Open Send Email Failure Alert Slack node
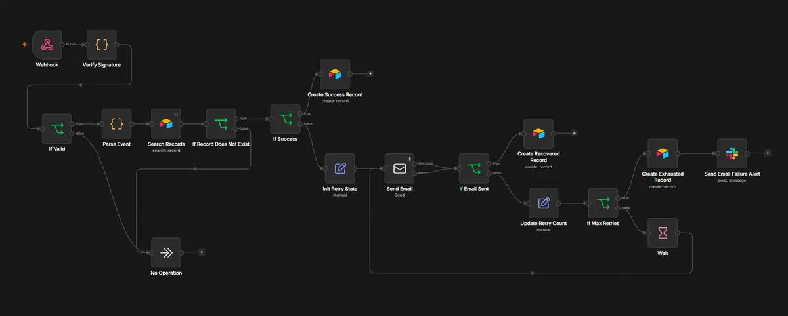 (x=732, y=153)
